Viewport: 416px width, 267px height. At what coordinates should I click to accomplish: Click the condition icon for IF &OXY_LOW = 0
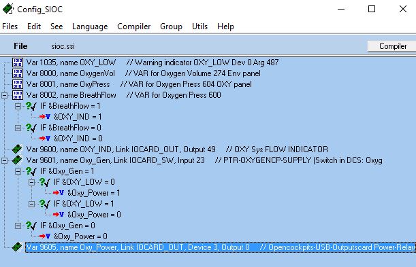(x=45, y=182)
